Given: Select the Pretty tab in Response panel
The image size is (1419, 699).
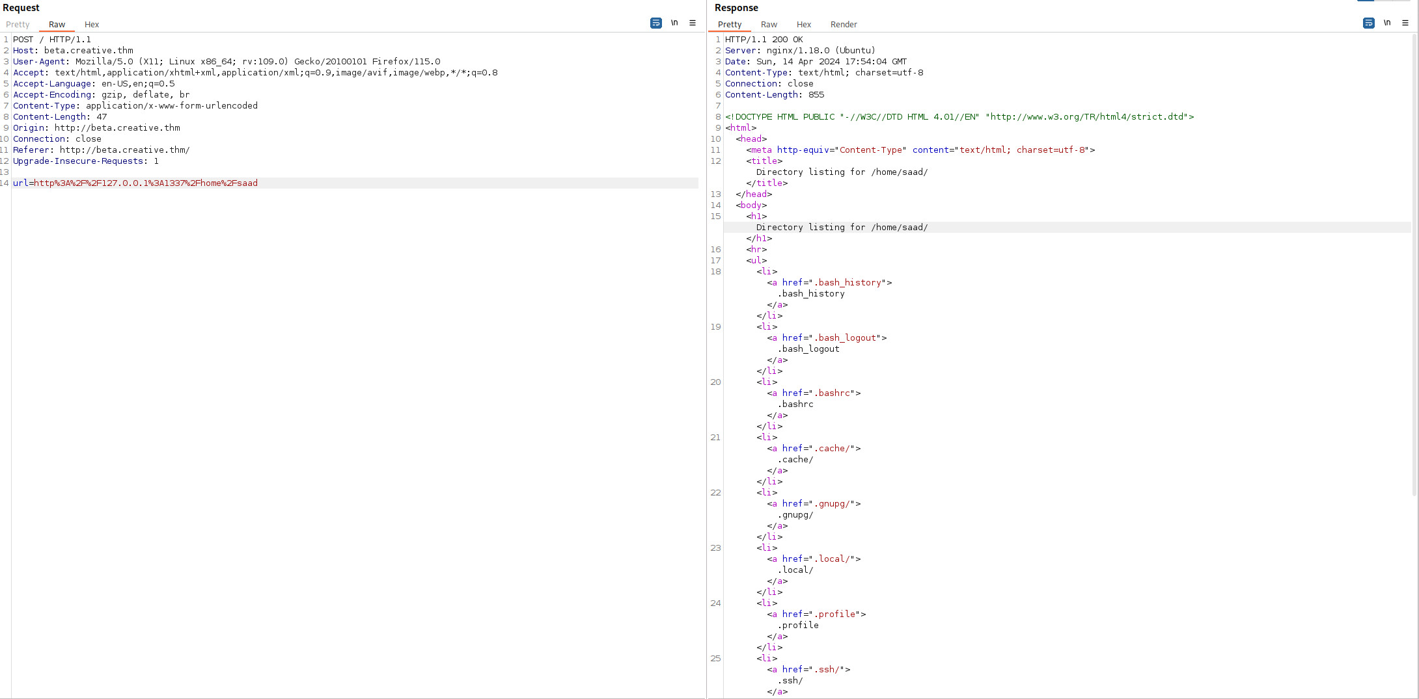Looking at the screenshot, I should click(730, 25).
